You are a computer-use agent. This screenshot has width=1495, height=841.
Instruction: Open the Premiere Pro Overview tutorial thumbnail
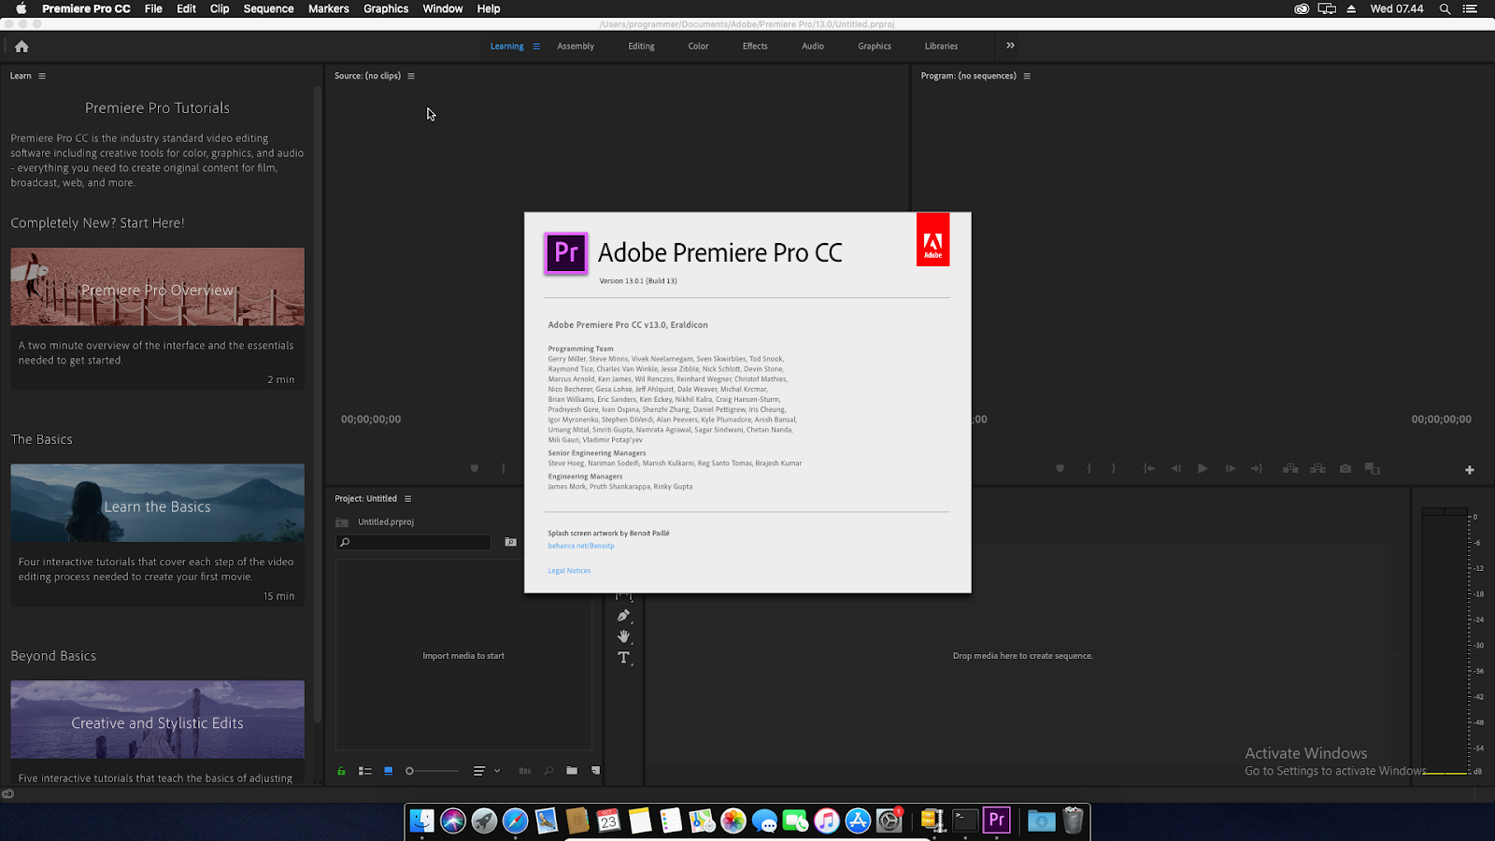point(157,287)
